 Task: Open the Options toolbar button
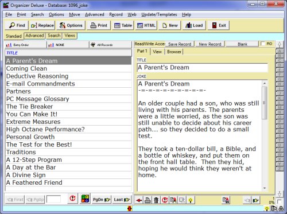tap(71, 25)
